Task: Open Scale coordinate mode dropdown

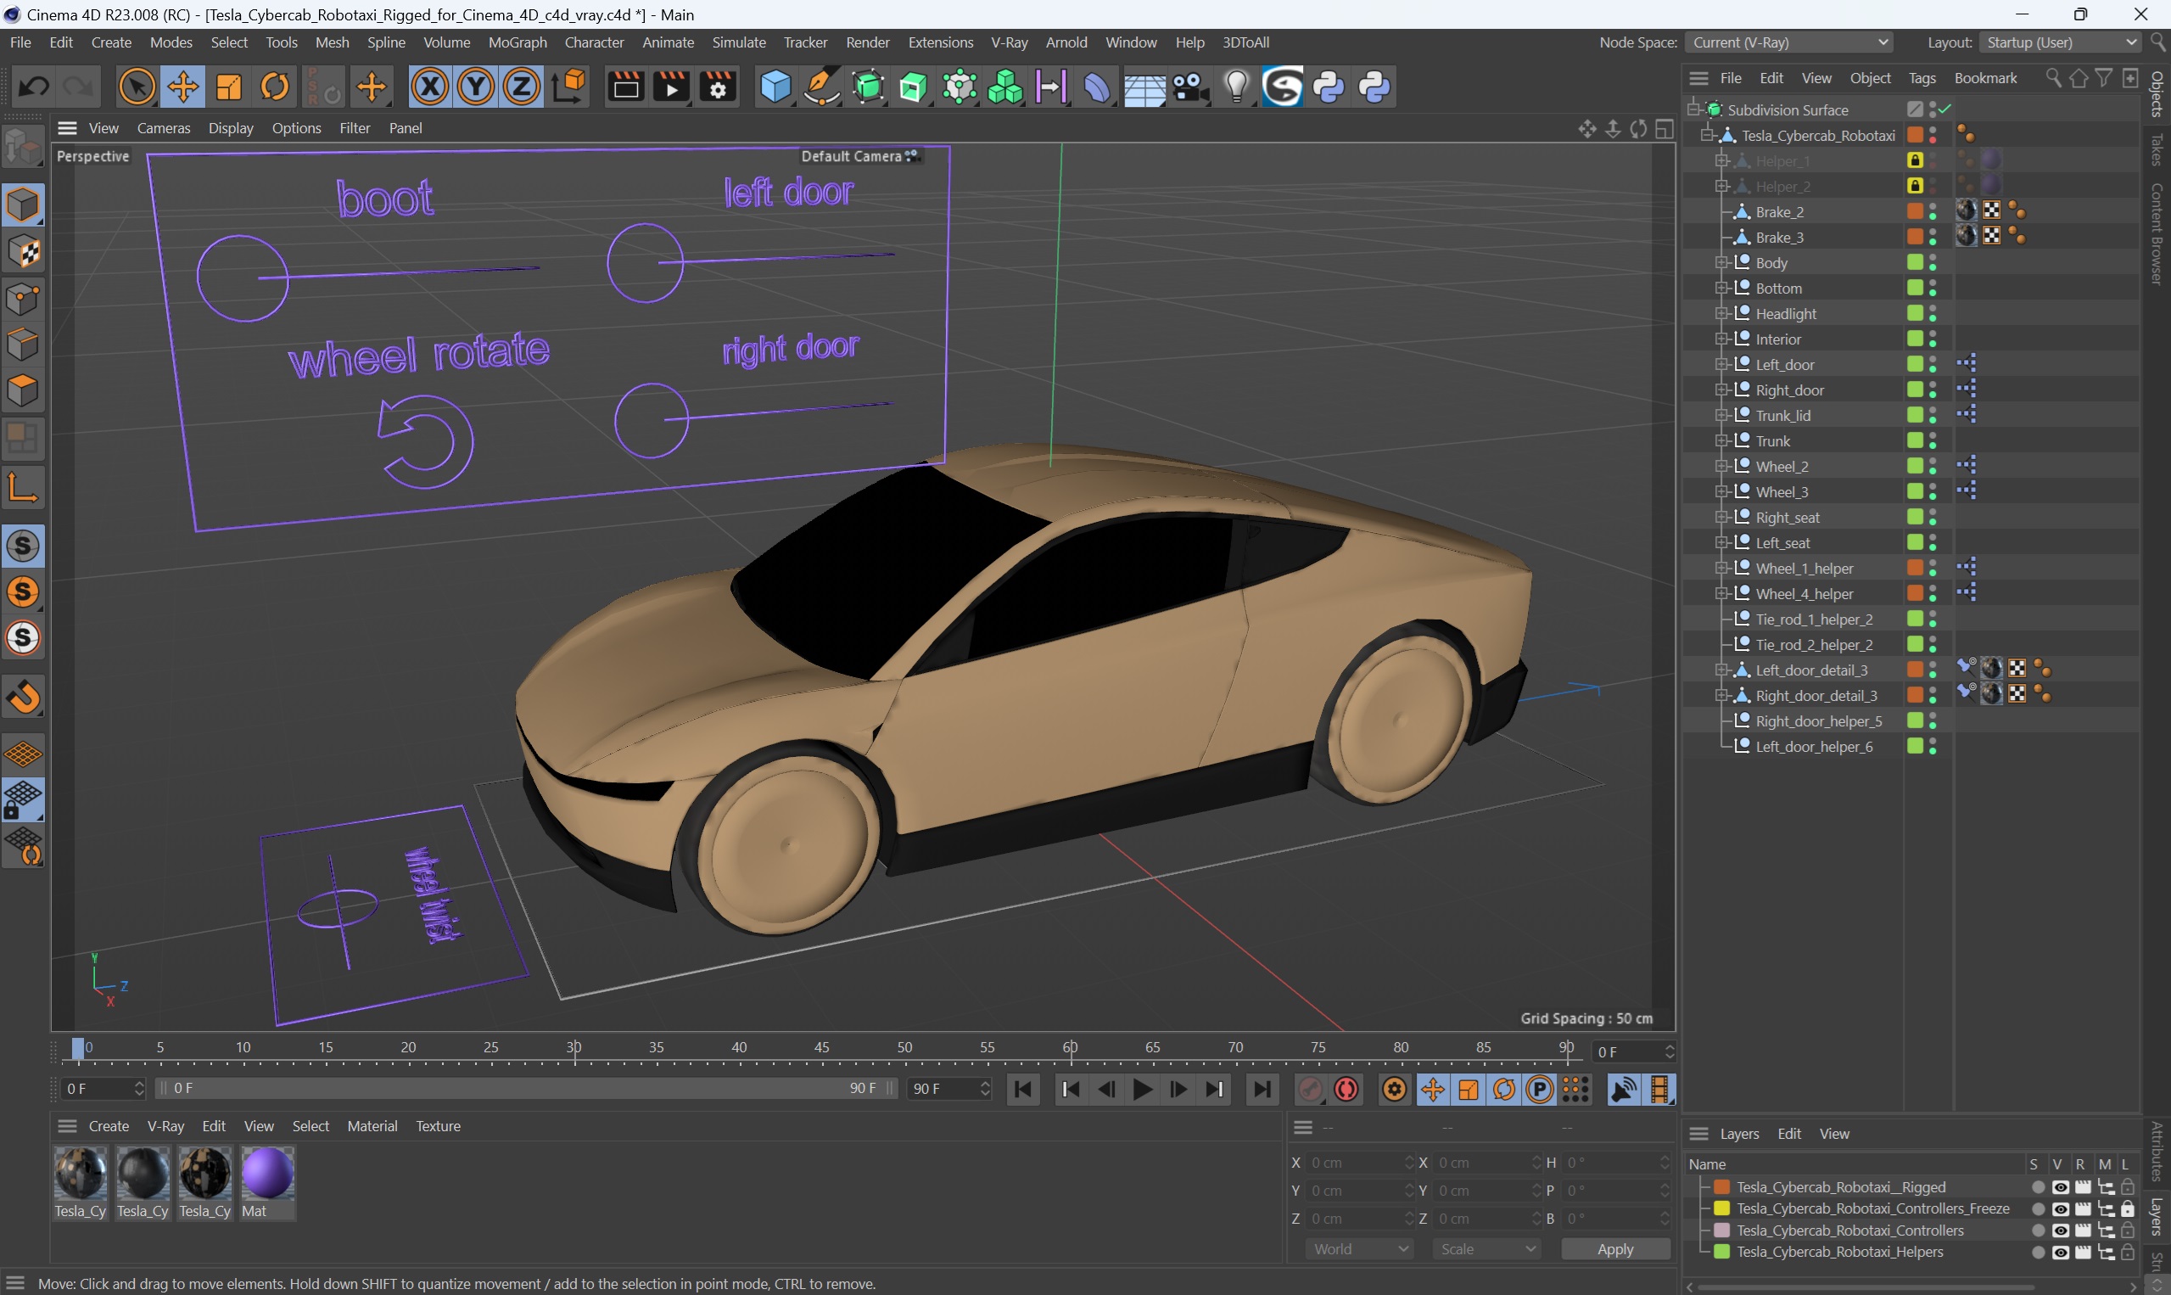Action: tap(1486, 1249)
